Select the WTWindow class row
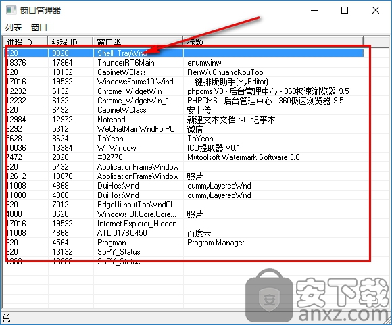392x325 pixels. [x=184, y=148]
